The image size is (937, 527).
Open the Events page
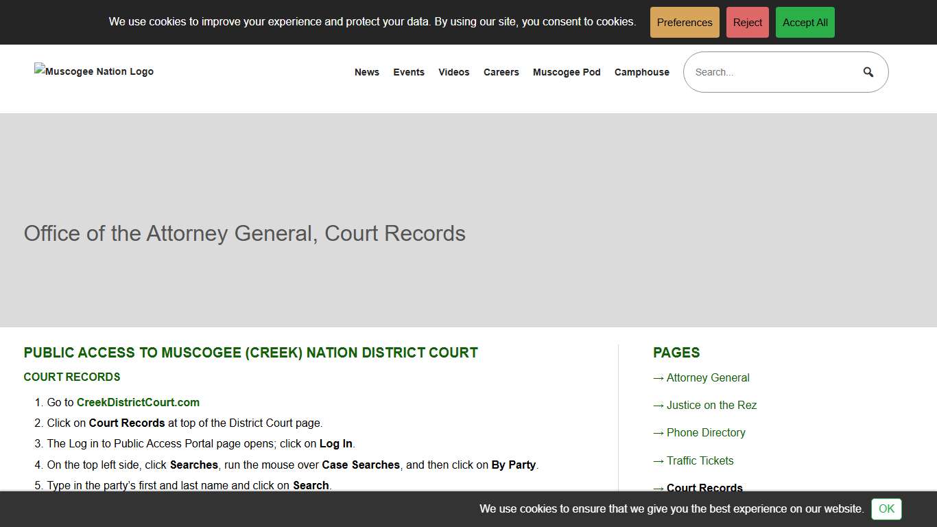coord(409,72)
